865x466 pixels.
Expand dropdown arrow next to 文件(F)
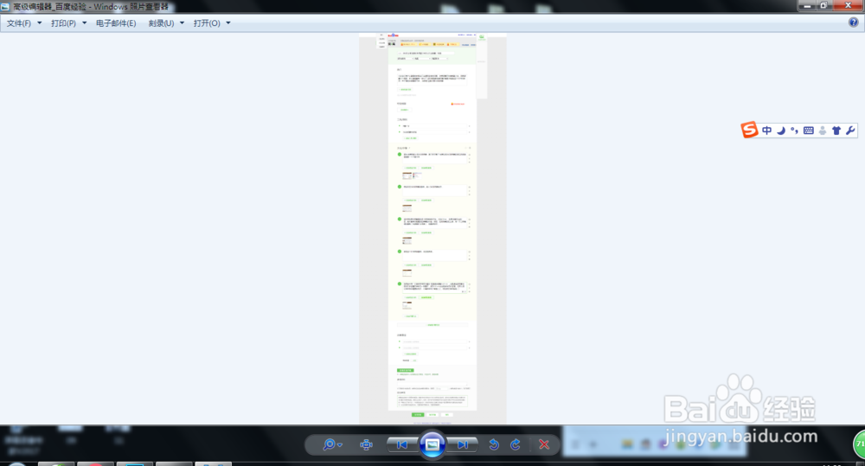pos(39,23)
